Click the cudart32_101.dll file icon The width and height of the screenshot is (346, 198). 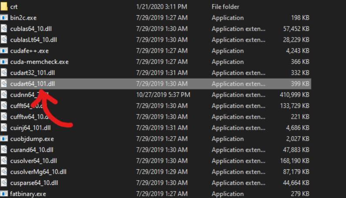[x=4, y=73]
